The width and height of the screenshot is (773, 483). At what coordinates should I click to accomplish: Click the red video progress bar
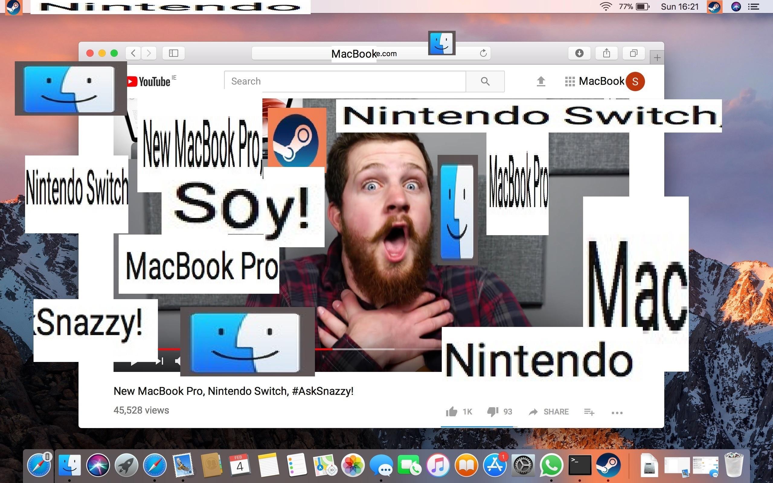click(323, 349)
